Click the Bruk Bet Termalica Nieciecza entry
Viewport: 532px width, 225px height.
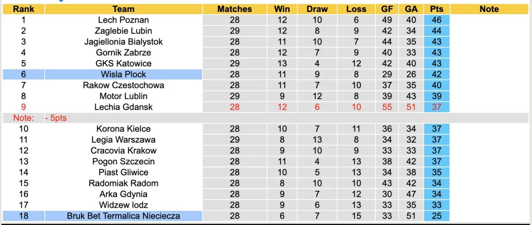click(x=123, y=216)
